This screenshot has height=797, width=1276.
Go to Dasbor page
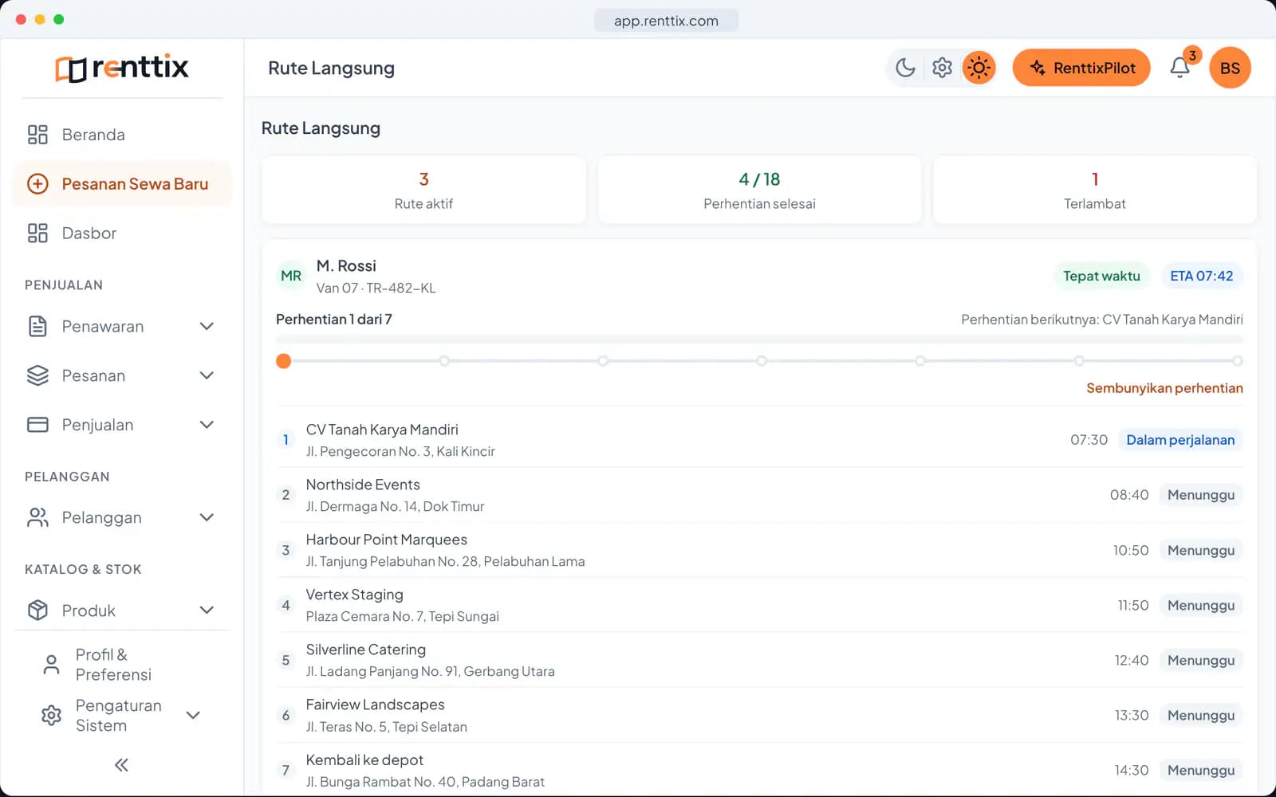122,234
